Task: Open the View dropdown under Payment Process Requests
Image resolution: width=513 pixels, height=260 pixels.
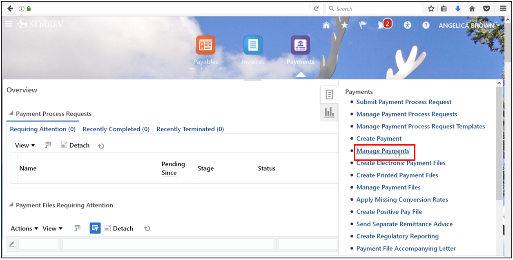Action: pos(25,145)
